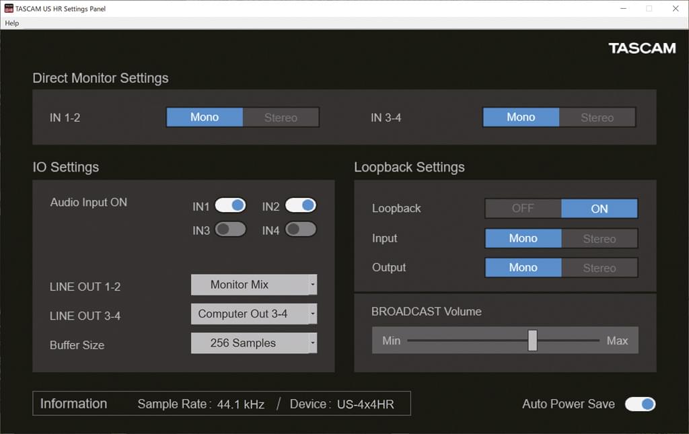The height and width of the screenshot is (434, 689).
Task: Open the Help menu
Action: 12,23
